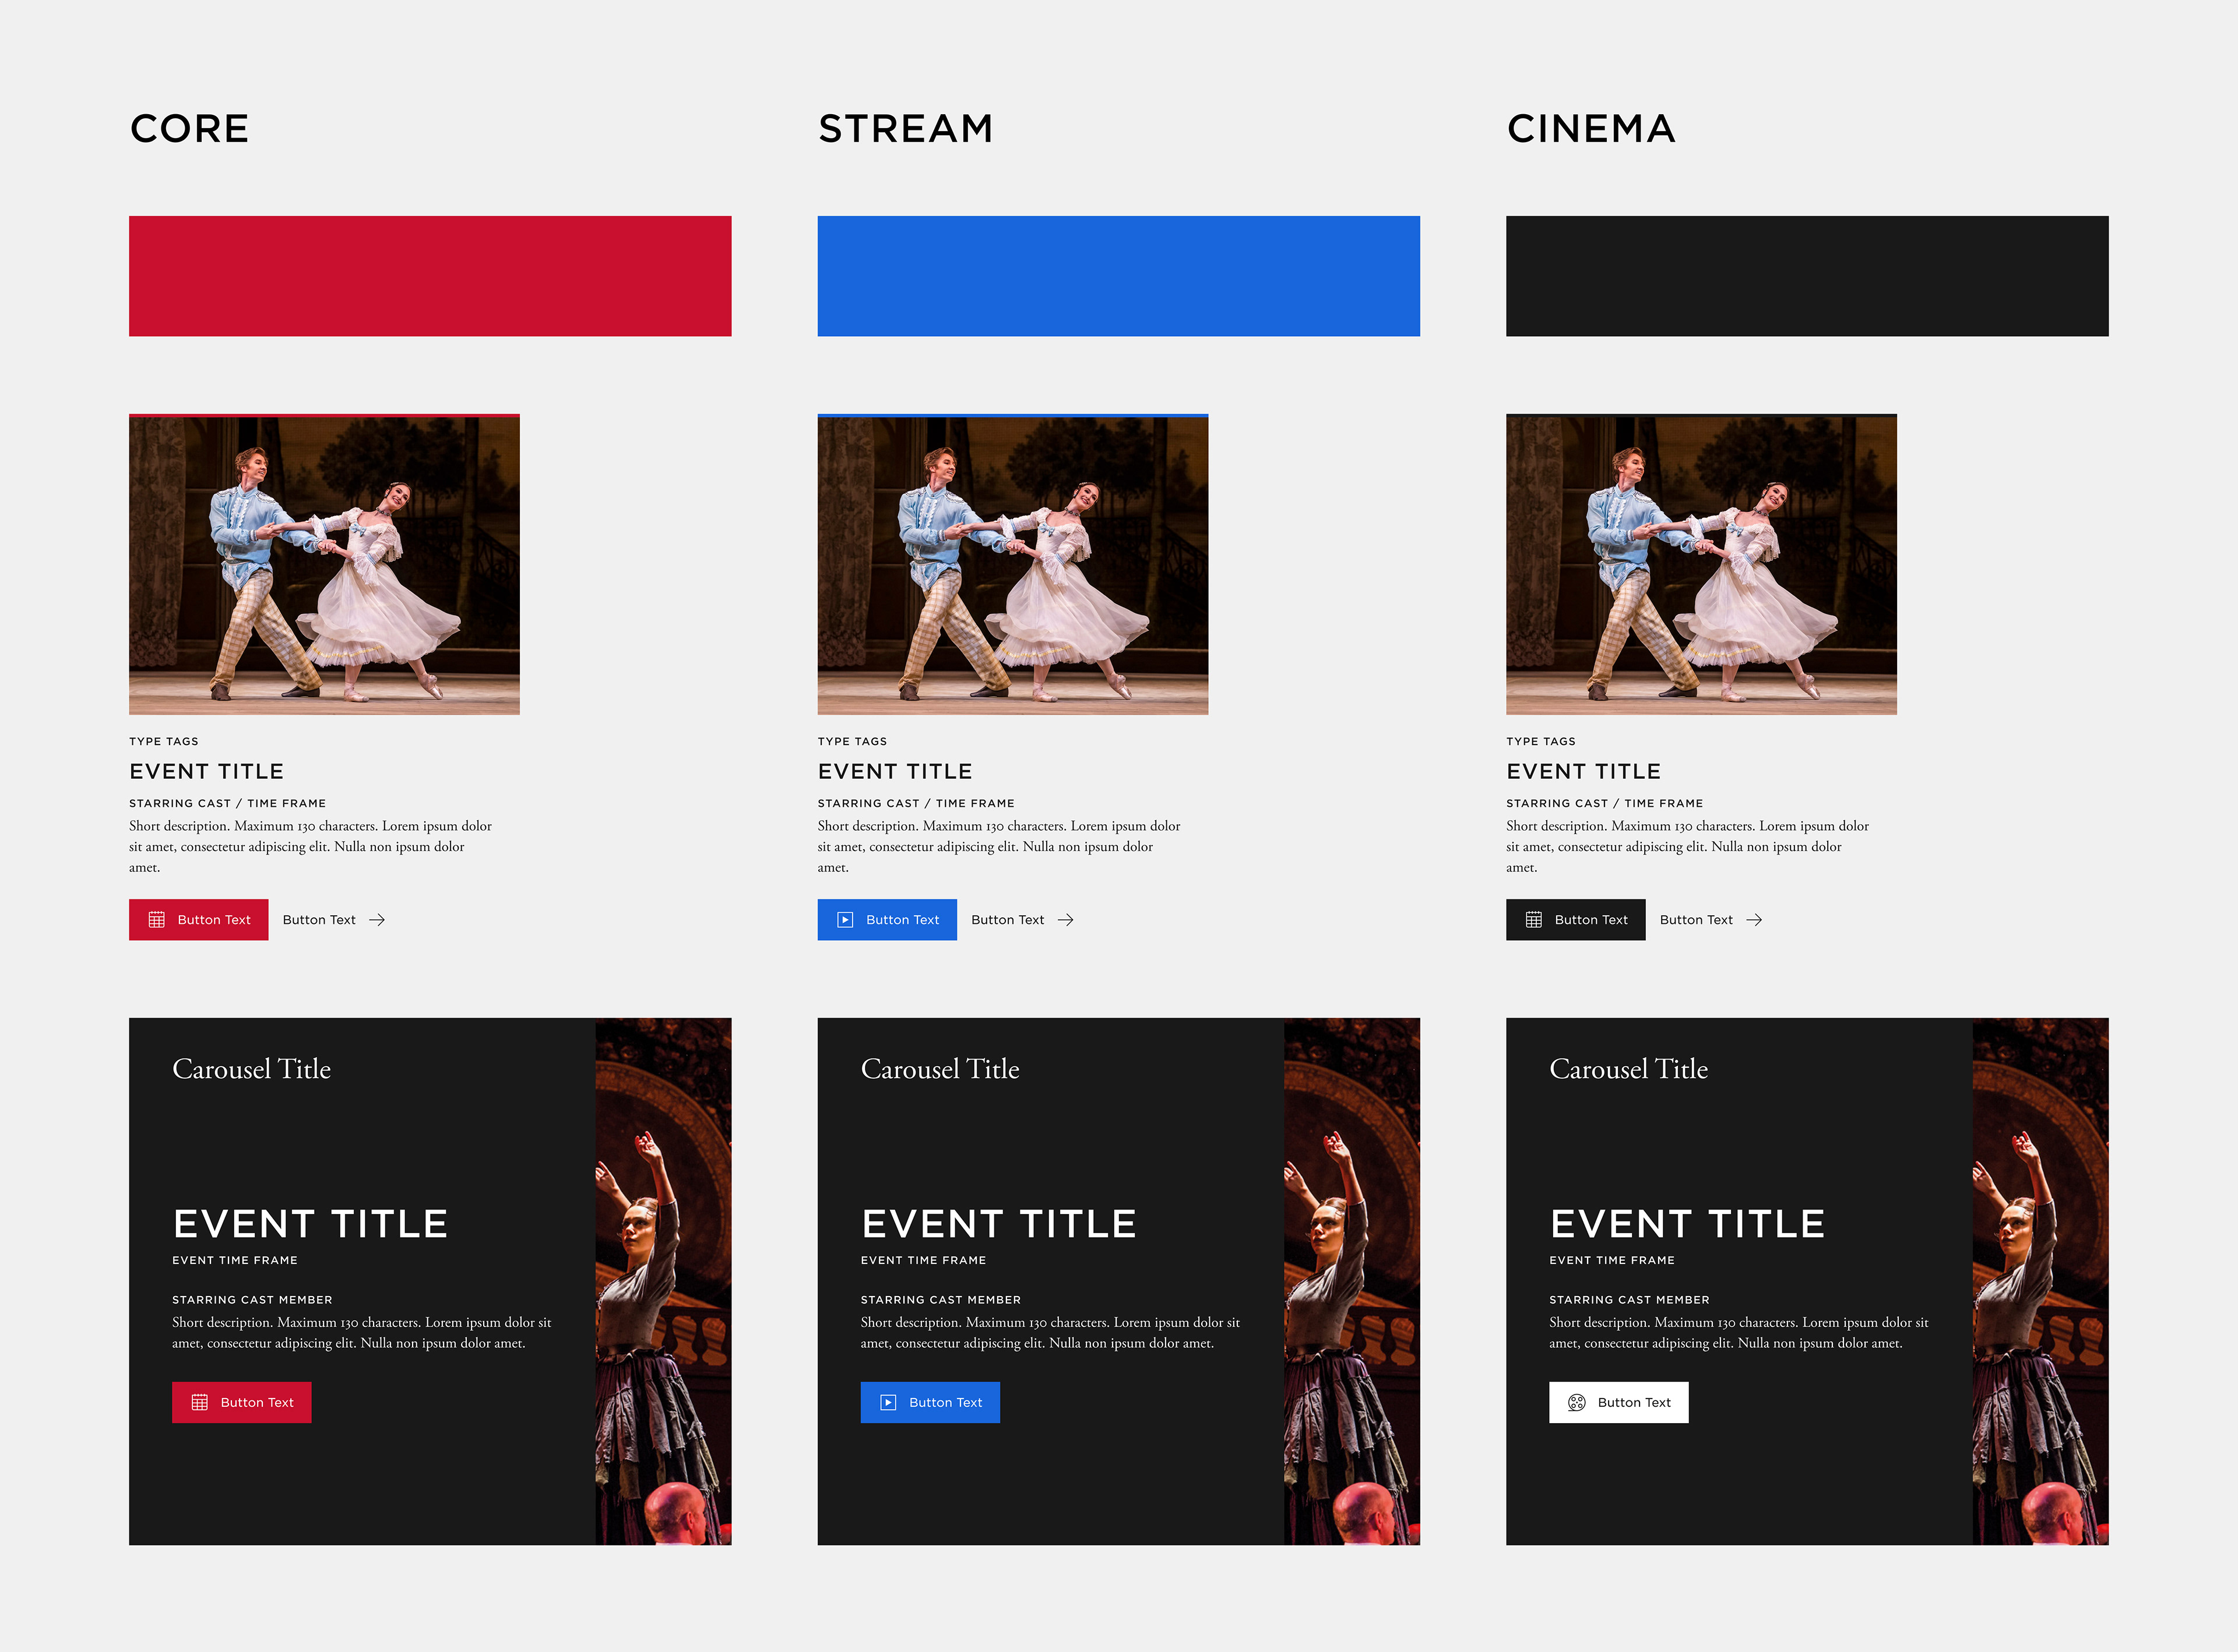The image size is (2238, 1652).
Task: Click STARRING CAST MEMBER in Core carousel
Action: [252, 1300]
